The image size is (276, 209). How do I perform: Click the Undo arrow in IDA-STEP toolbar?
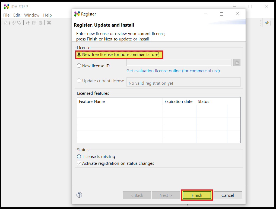point(14,23)
